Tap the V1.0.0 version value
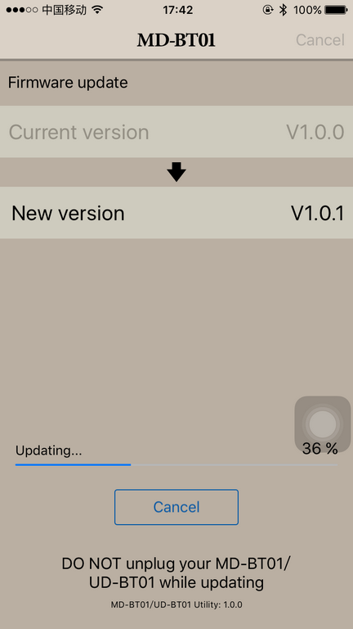Screen dimensions: 353x629 point(315,132)
